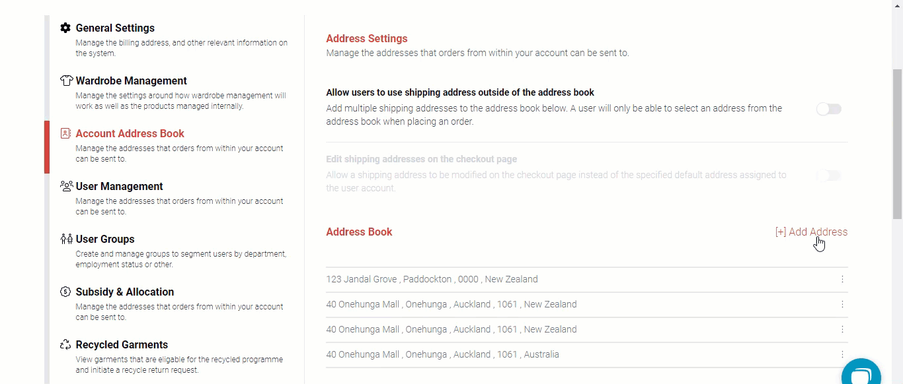
Task: Open the General Settings section
Action: pos(115,28)
